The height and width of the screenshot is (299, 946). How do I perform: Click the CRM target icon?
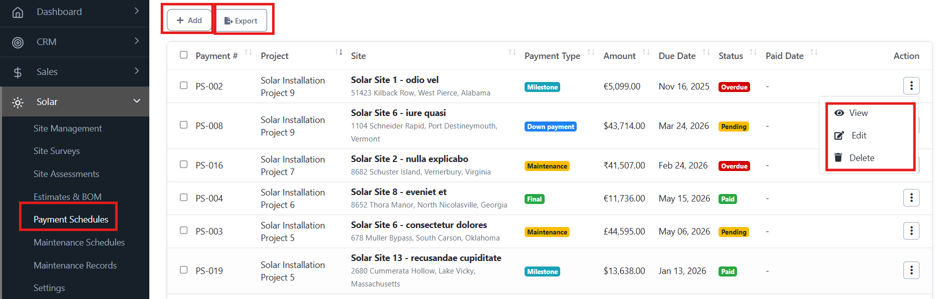click(18, 42)
